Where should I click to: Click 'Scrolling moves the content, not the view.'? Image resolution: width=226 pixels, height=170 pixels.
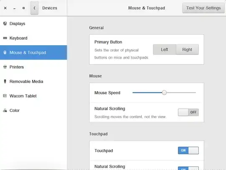(x=131, y=117)
